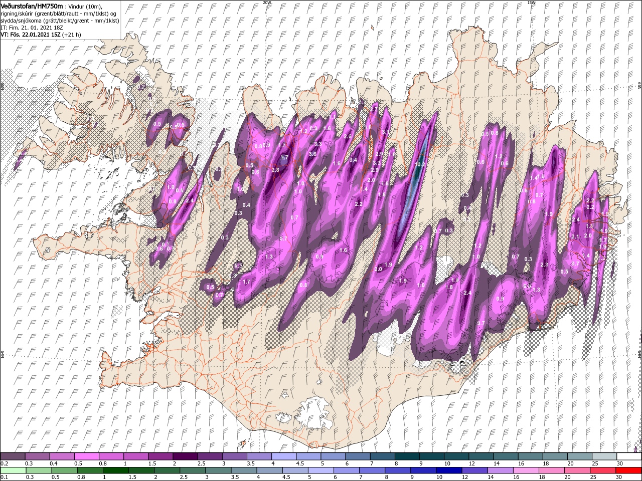Pick the dark green bottom-row swatch between 1 and 1.5
The height and width of the screenshot is (481, 642).
(116, 470)
